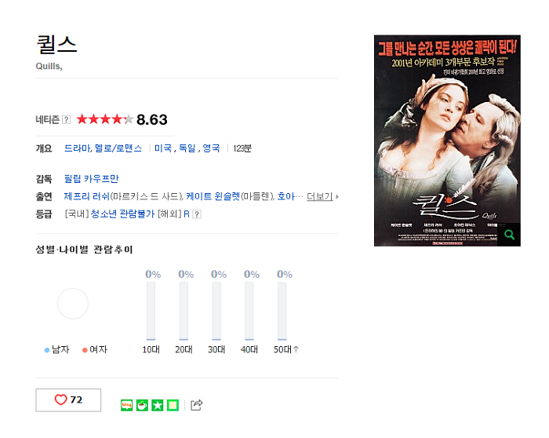549x438 pixels.
Task: Share to Naver cafe cup icon
Action: coord(142,405)
